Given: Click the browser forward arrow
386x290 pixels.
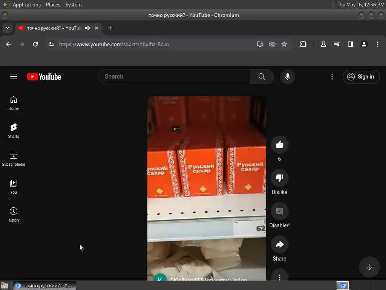Looking at the screenshot, I should coord(22,44).
